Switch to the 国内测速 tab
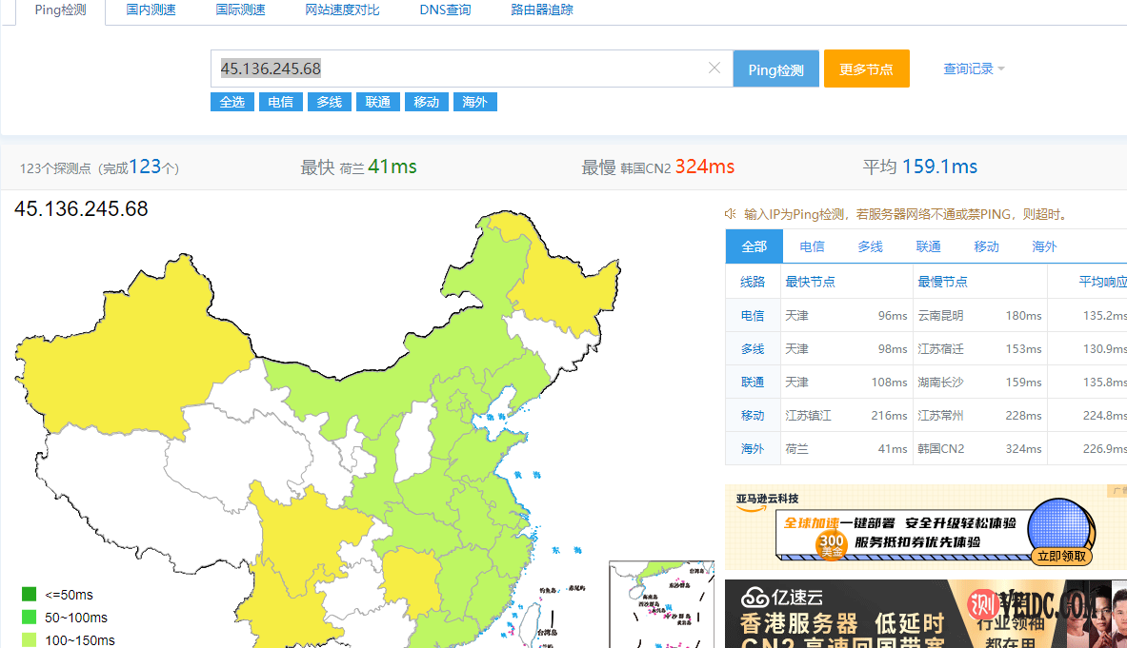 click(x=151, y=10)
